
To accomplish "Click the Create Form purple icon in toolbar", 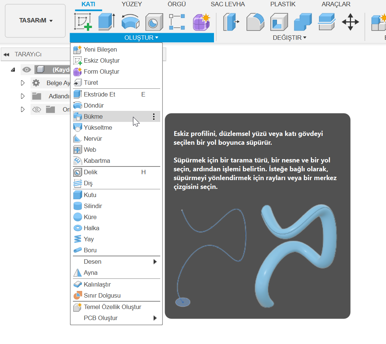I will 201,22.
